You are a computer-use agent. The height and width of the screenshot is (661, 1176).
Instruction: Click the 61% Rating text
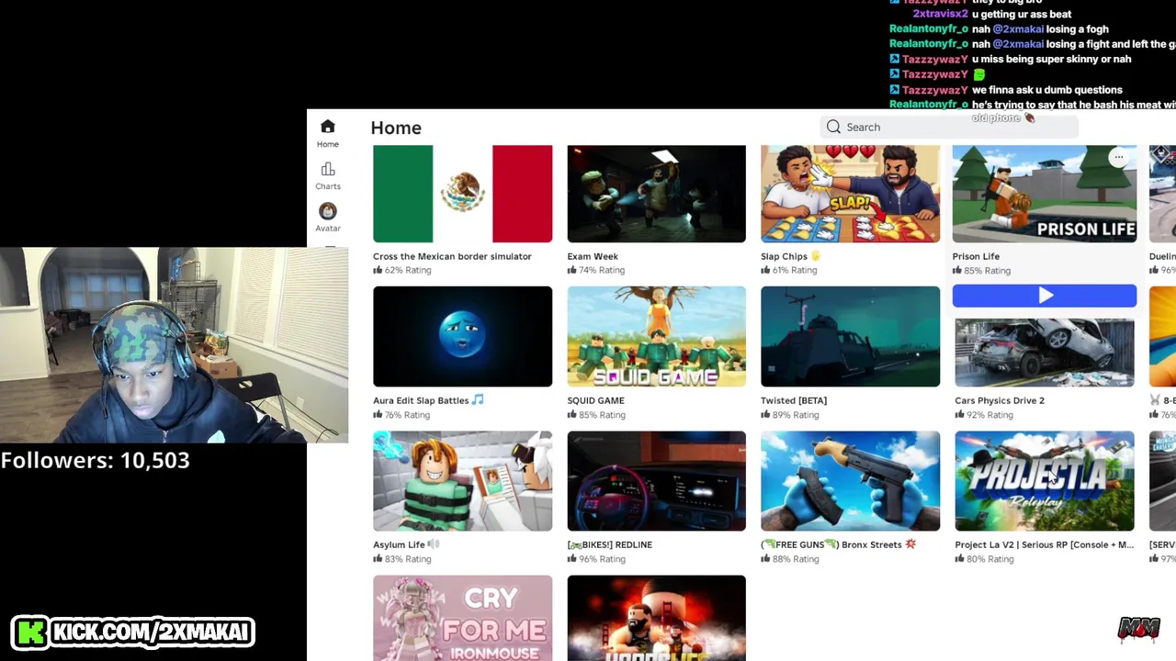point(795,270)
